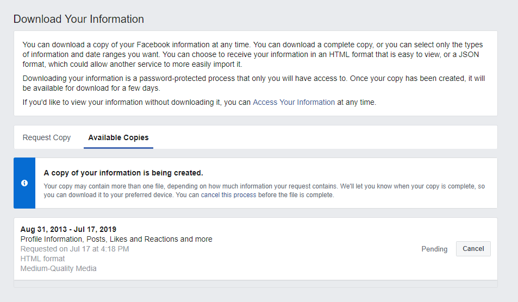
Task: Follow the cancel this process link
Action: click(229, 195)
